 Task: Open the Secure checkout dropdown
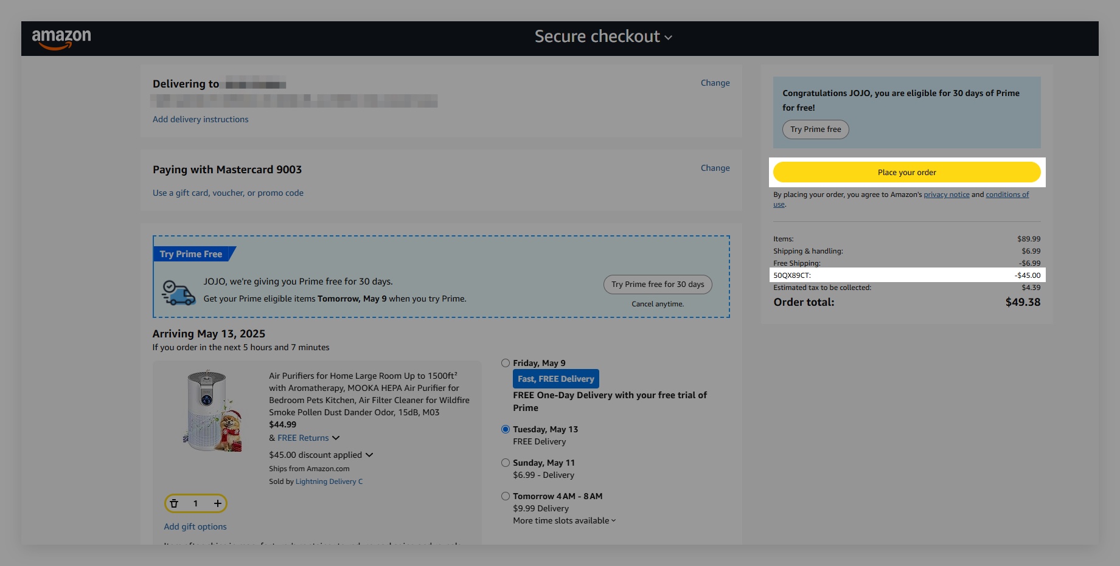(603, 36)
